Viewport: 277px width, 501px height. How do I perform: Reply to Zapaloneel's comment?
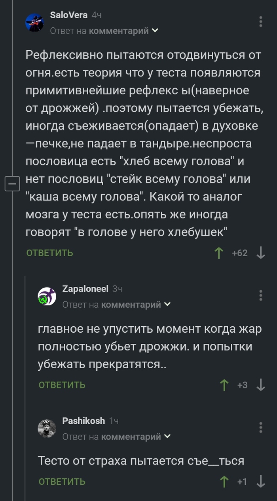coord(62,385)
